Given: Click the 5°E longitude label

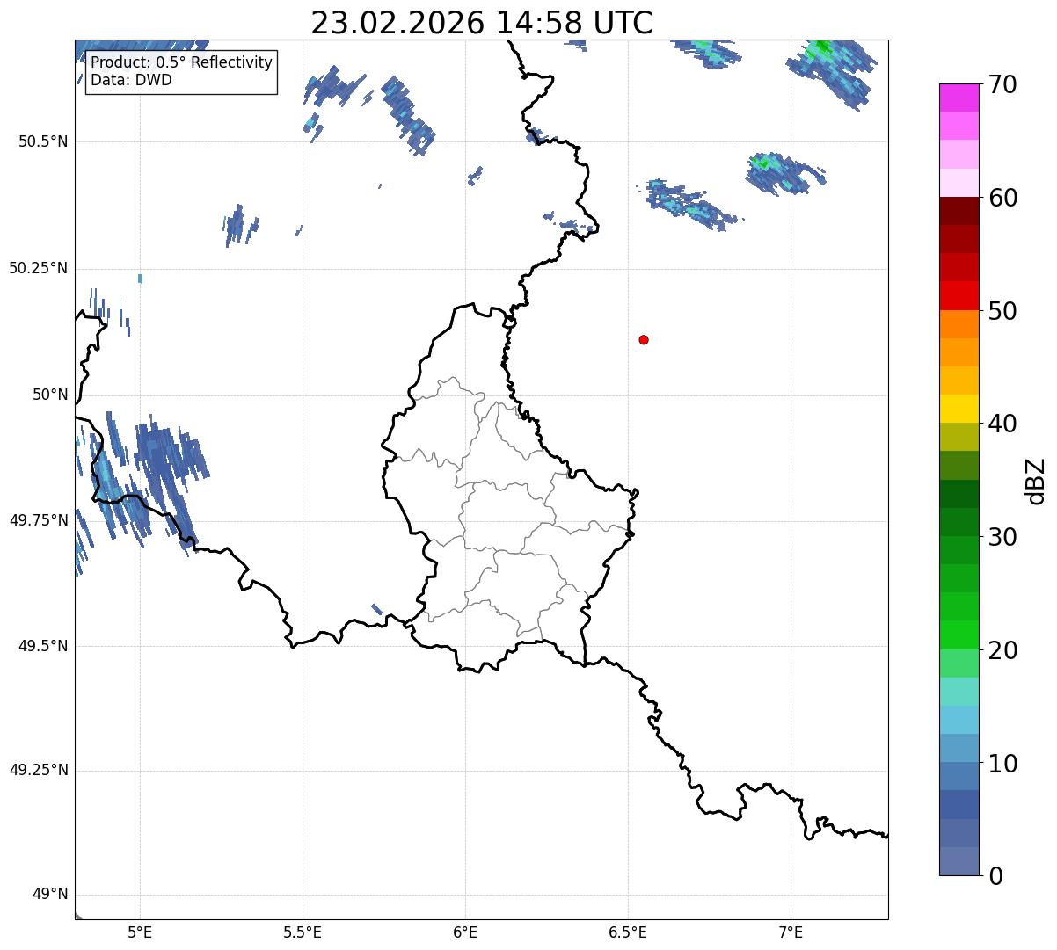Looking at the screenshot, I should tap(140, 932).
